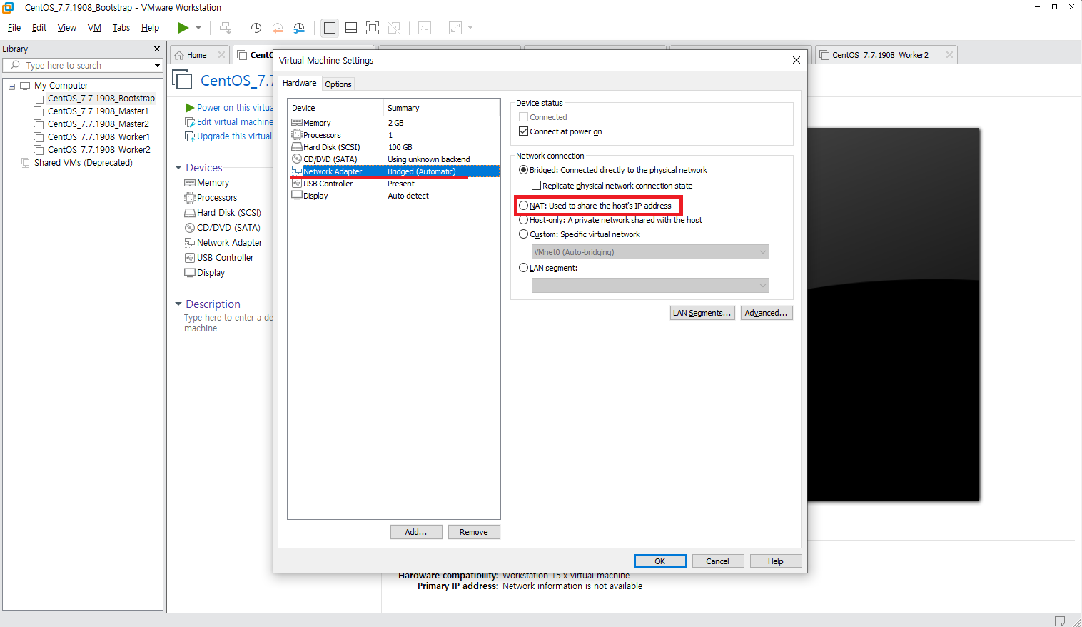The image size is (1082, 627).
Task: Click Network Adapter in Devices panel
Action: click(x=223, y=243)
